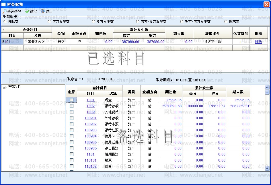Tick the checkbox for 银行存款 row
The height and width of the screenshot is (185, 271).
[x=71, y=106]
